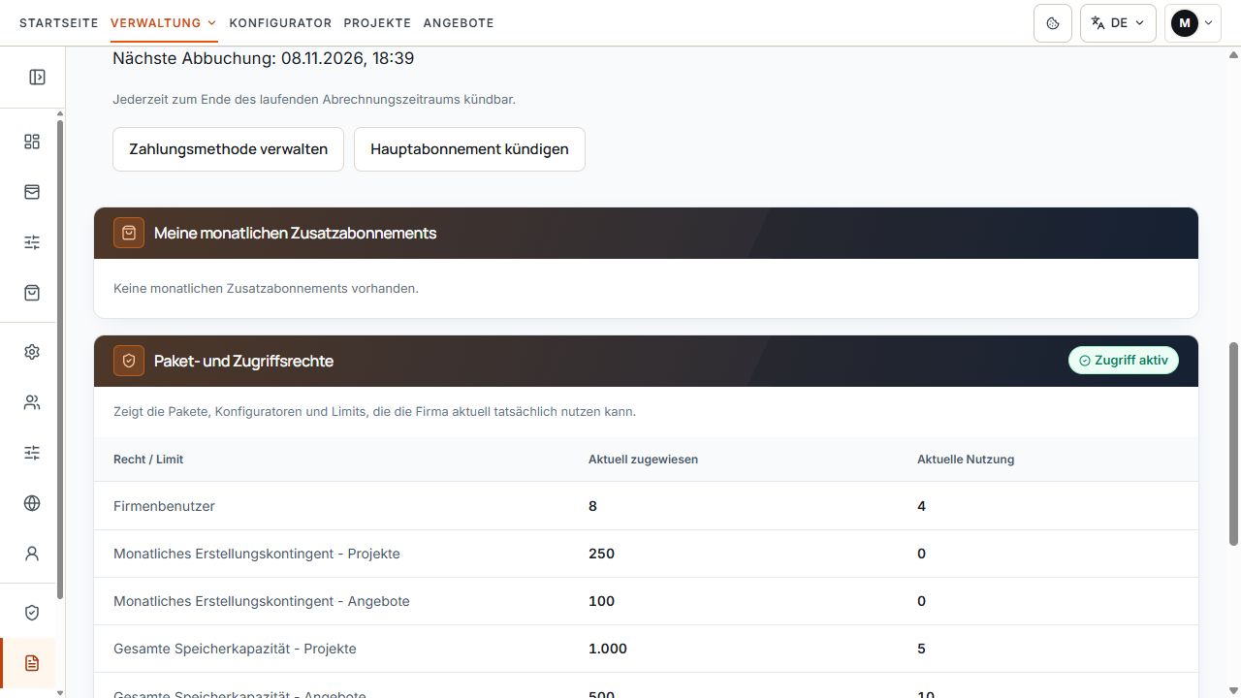This screenshot has height=698, width=1241.
Task: Open settings gear icon in sidebar
Action: pyautogui.click(x=32, y=352)
